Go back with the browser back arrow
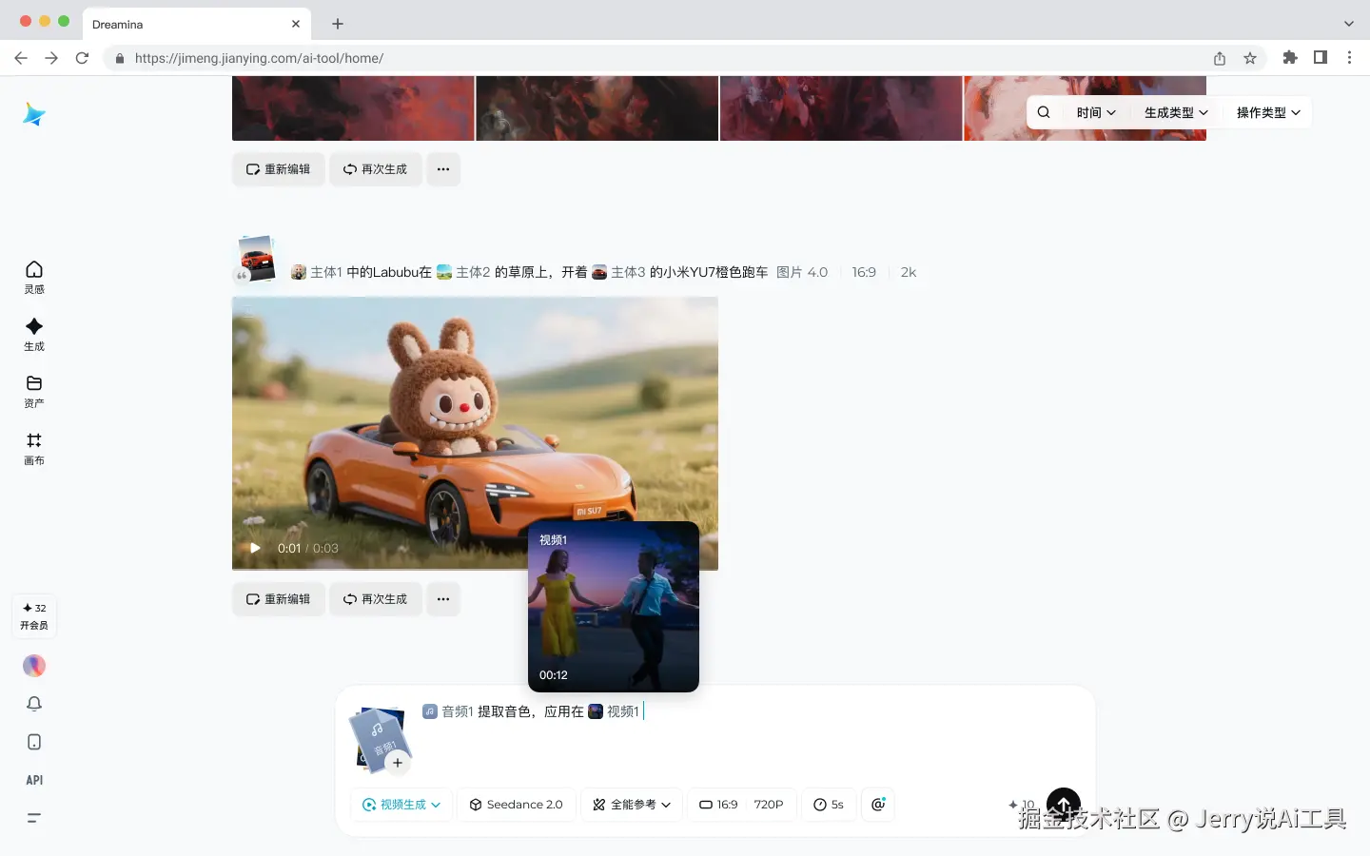The height and width of the screenshot is (856, 1370). coord(21,58)
